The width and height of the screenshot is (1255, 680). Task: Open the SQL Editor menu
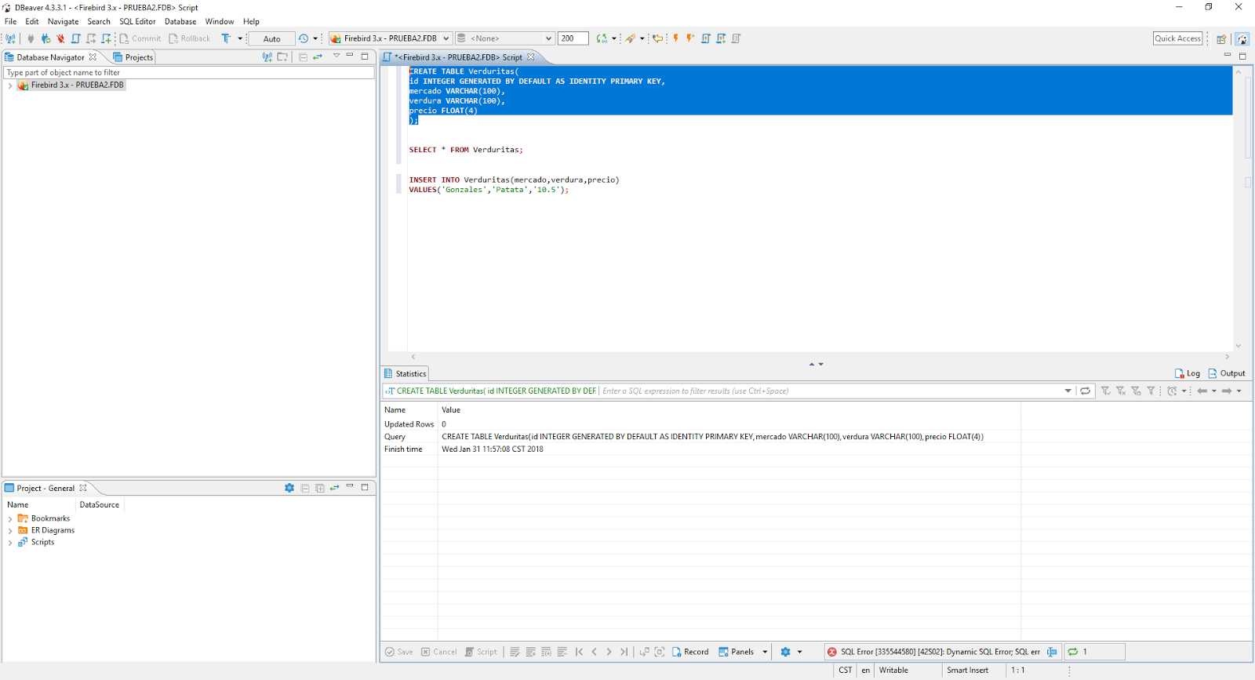click(x=137, y=21)
